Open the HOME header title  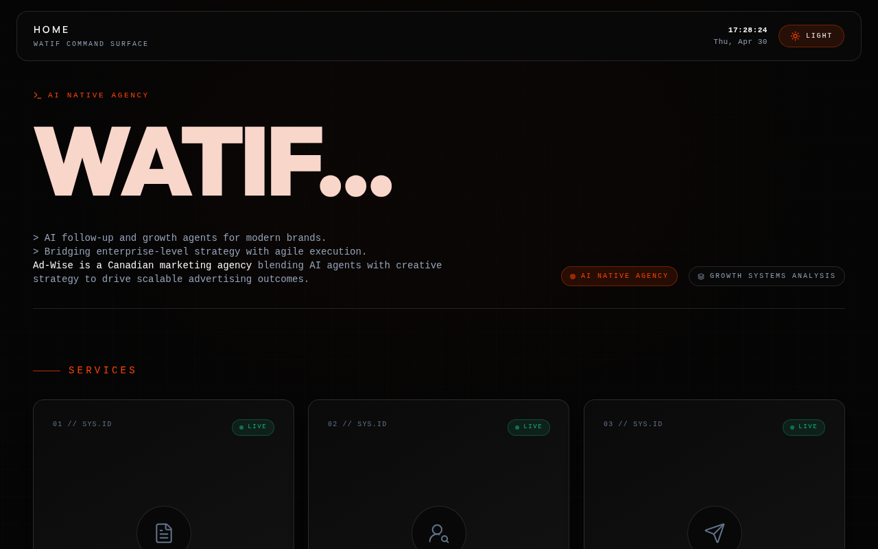click(x=51, y=30)
